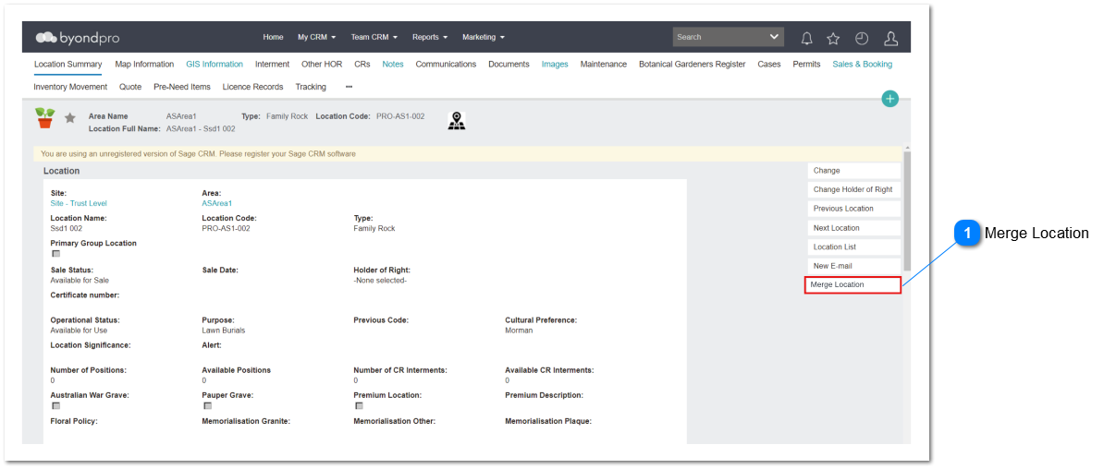Click the Location Name value Ssd1 002

(67, 229)
